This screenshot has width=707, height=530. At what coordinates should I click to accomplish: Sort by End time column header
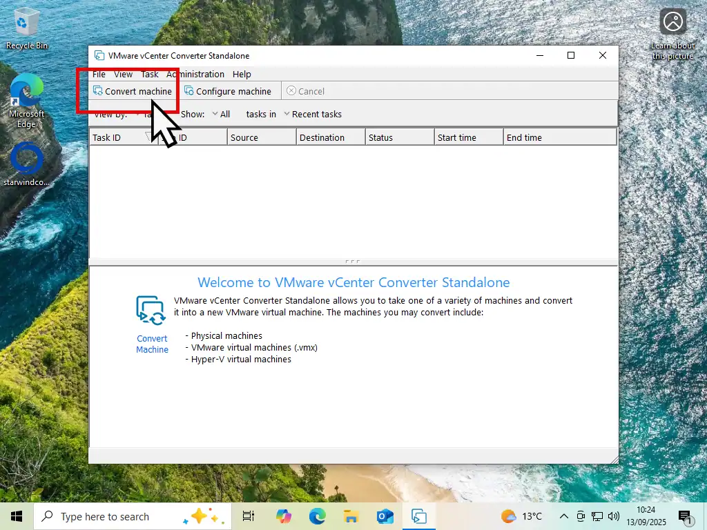coord(559,137)
